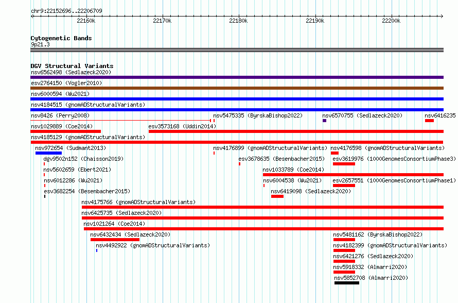Open nsv6570755 (Sedlazeck2020) label

coord(362,115)
